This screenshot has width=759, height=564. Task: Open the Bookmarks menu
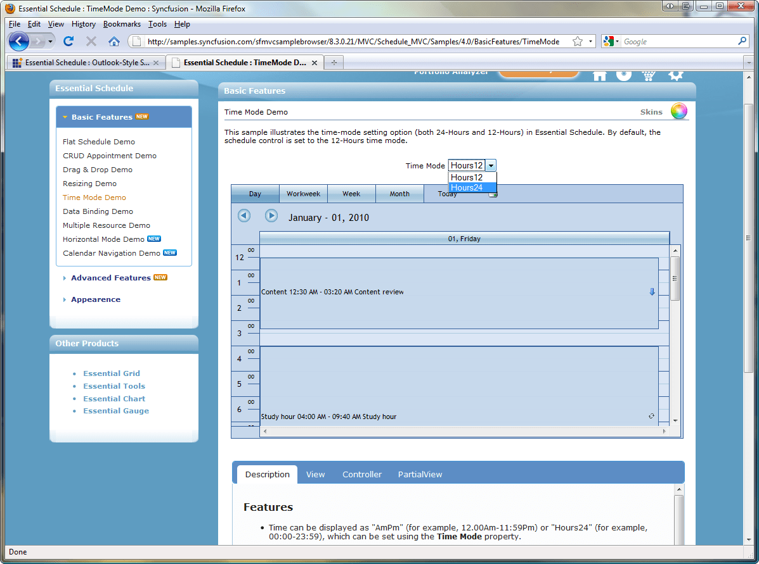pos(122,24)
